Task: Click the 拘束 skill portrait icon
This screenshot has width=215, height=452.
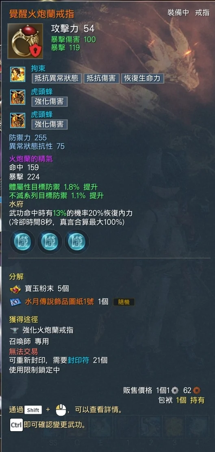Action: 17,74
